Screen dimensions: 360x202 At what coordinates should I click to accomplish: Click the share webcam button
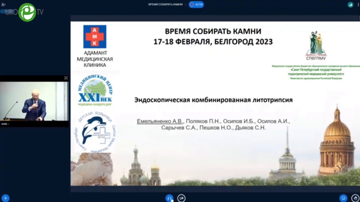click(x=181, y=198)
